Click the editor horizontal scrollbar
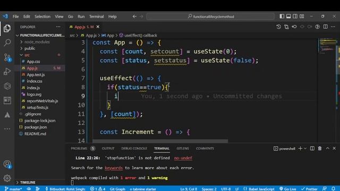The image size is (340, 191). tap(160, 141)
